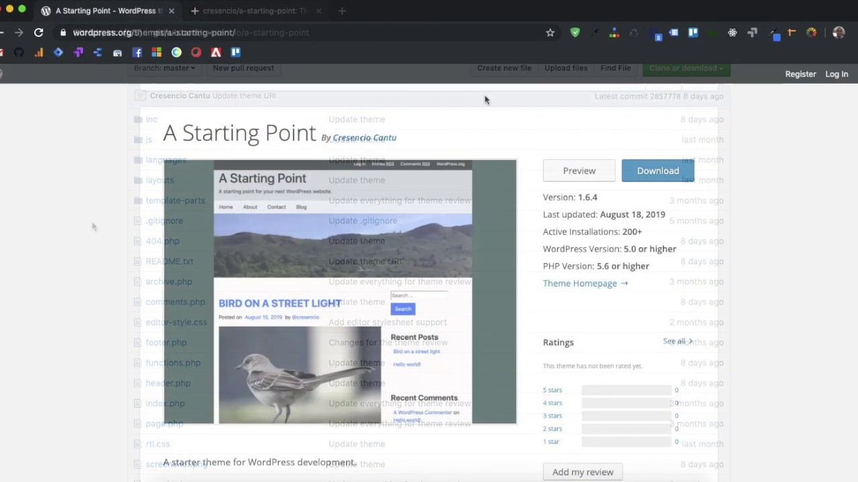
Task: Filter reviews by 1 star
Action: pos(551,442)
